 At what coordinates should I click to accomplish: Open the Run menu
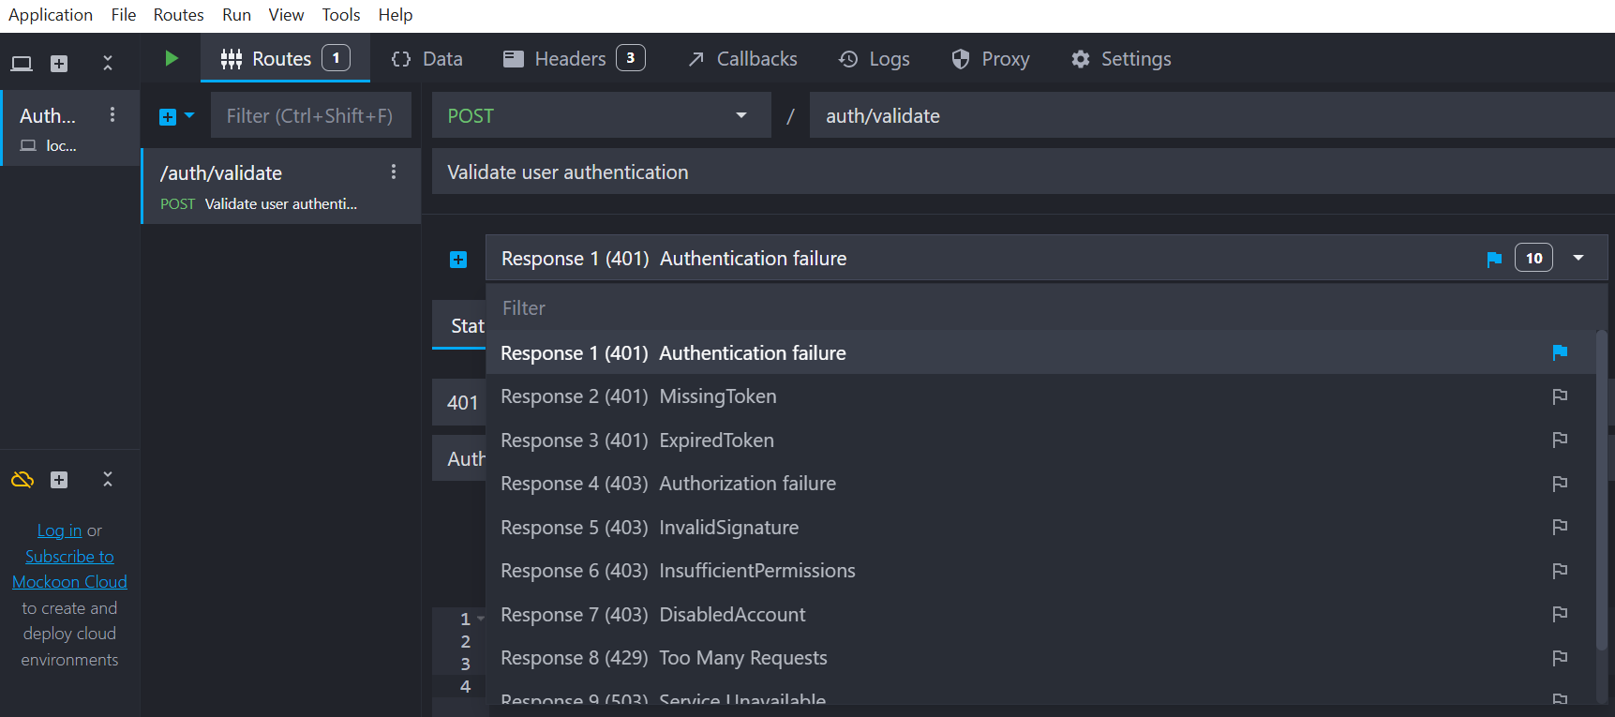[x=236, y=15]
